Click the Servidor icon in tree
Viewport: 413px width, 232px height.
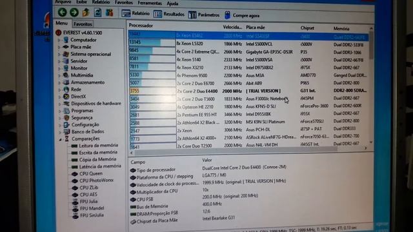tap(66, 61)
